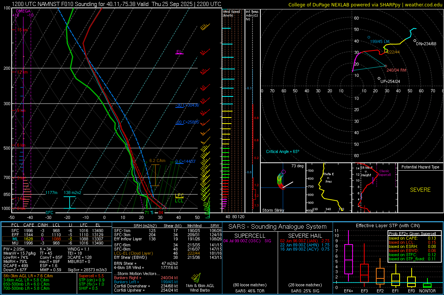Viewport: 444px width, 295px height.
Task: Click the SigSvr = 28573 m3/s3 value
Action: tap(87, 270)
